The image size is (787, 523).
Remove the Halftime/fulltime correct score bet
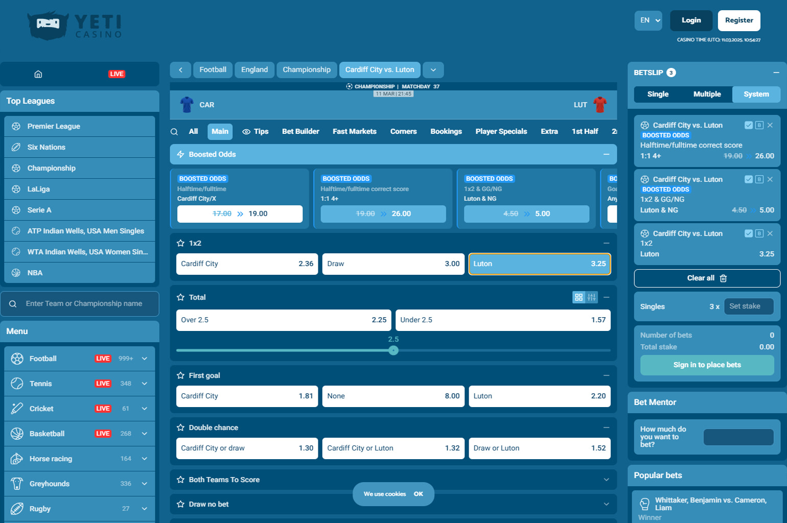click(770, 125)
